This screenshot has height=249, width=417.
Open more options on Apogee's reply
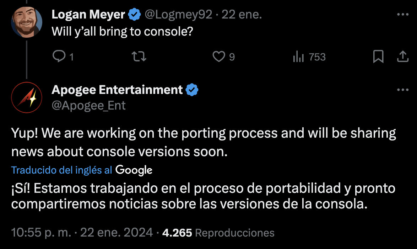pos(403,90)
